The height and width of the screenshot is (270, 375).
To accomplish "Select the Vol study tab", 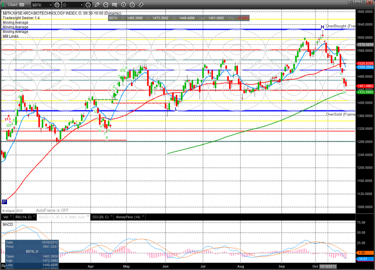I will point(5,217).
